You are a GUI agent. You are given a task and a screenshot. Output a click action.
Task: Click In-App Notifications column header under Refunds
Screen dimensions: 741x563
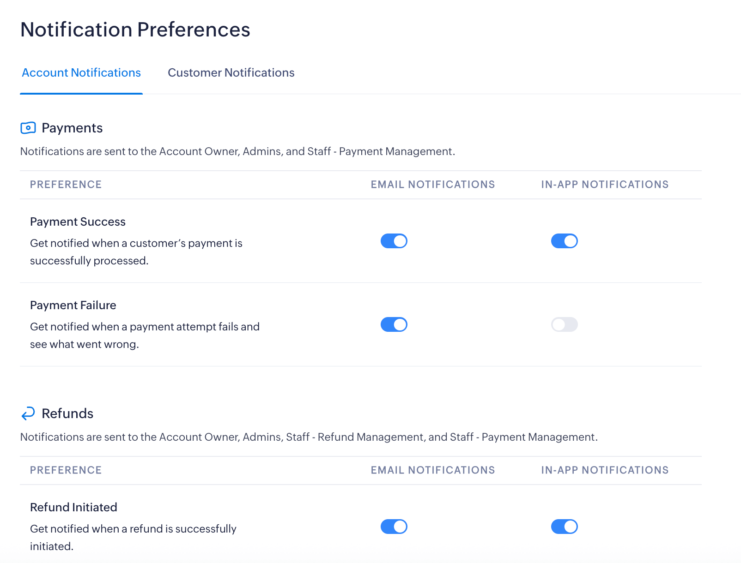(x=605, y=470)
